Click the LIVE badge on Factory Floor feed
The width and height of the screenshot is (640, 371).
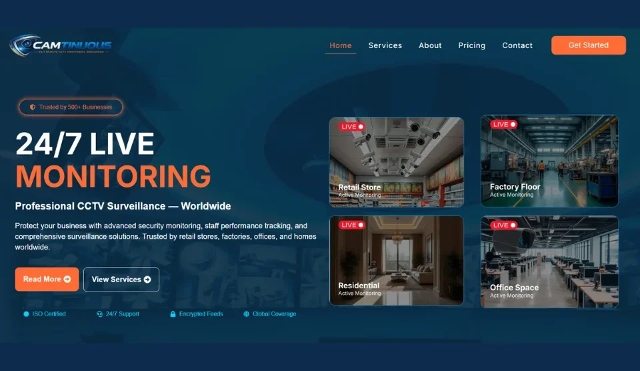click(x=503, y=124)
